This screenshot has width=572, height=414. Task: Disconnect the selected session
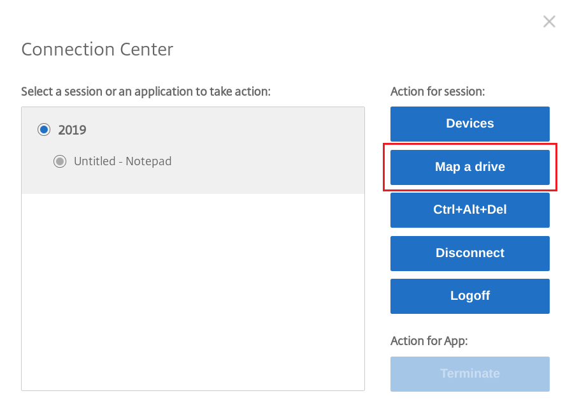click(x=469, y=253)
